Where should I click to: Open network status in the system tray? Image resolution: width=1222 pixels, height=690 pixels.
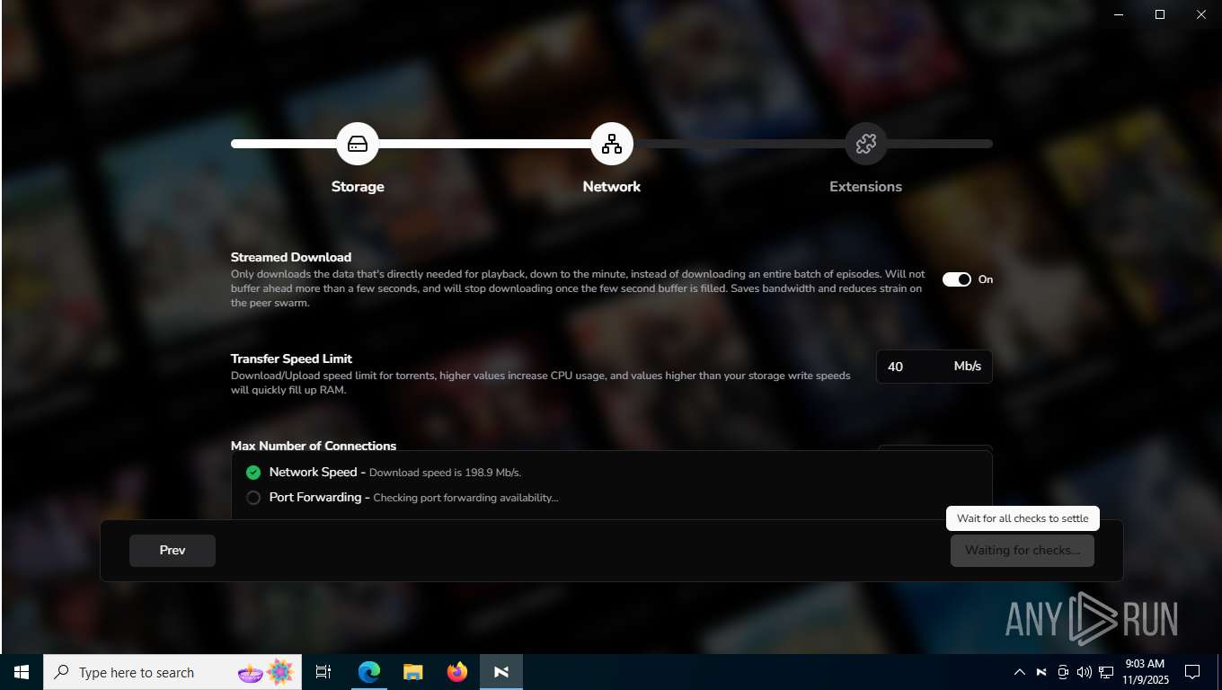(x=1106, y=672)
